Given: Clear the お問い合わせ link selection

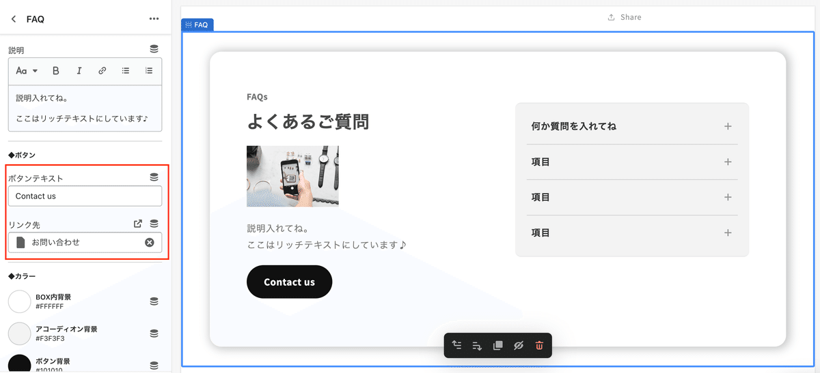Looking at the screenshot, I should tap(150, 242).
